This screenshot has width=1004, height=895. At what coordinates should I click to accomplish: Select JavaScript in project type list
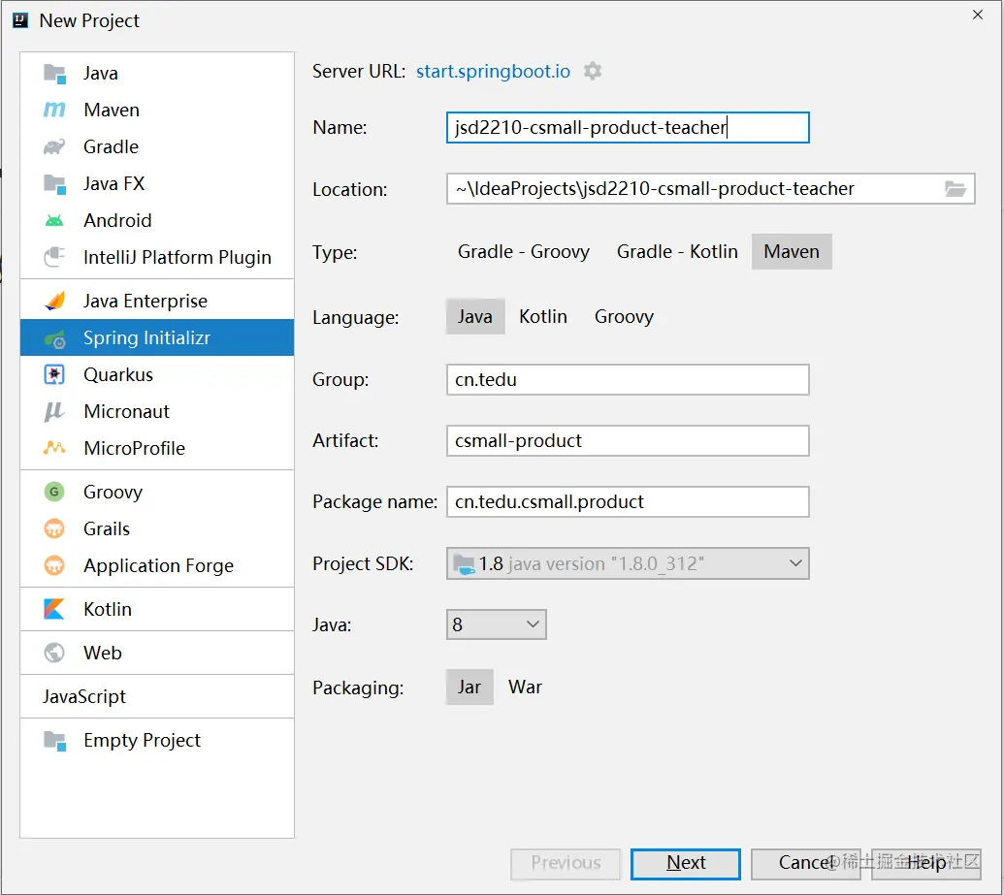click(157, 696)
